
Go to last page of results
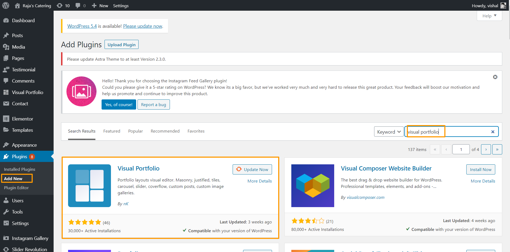pyautogui.click(x=497, y=149)
